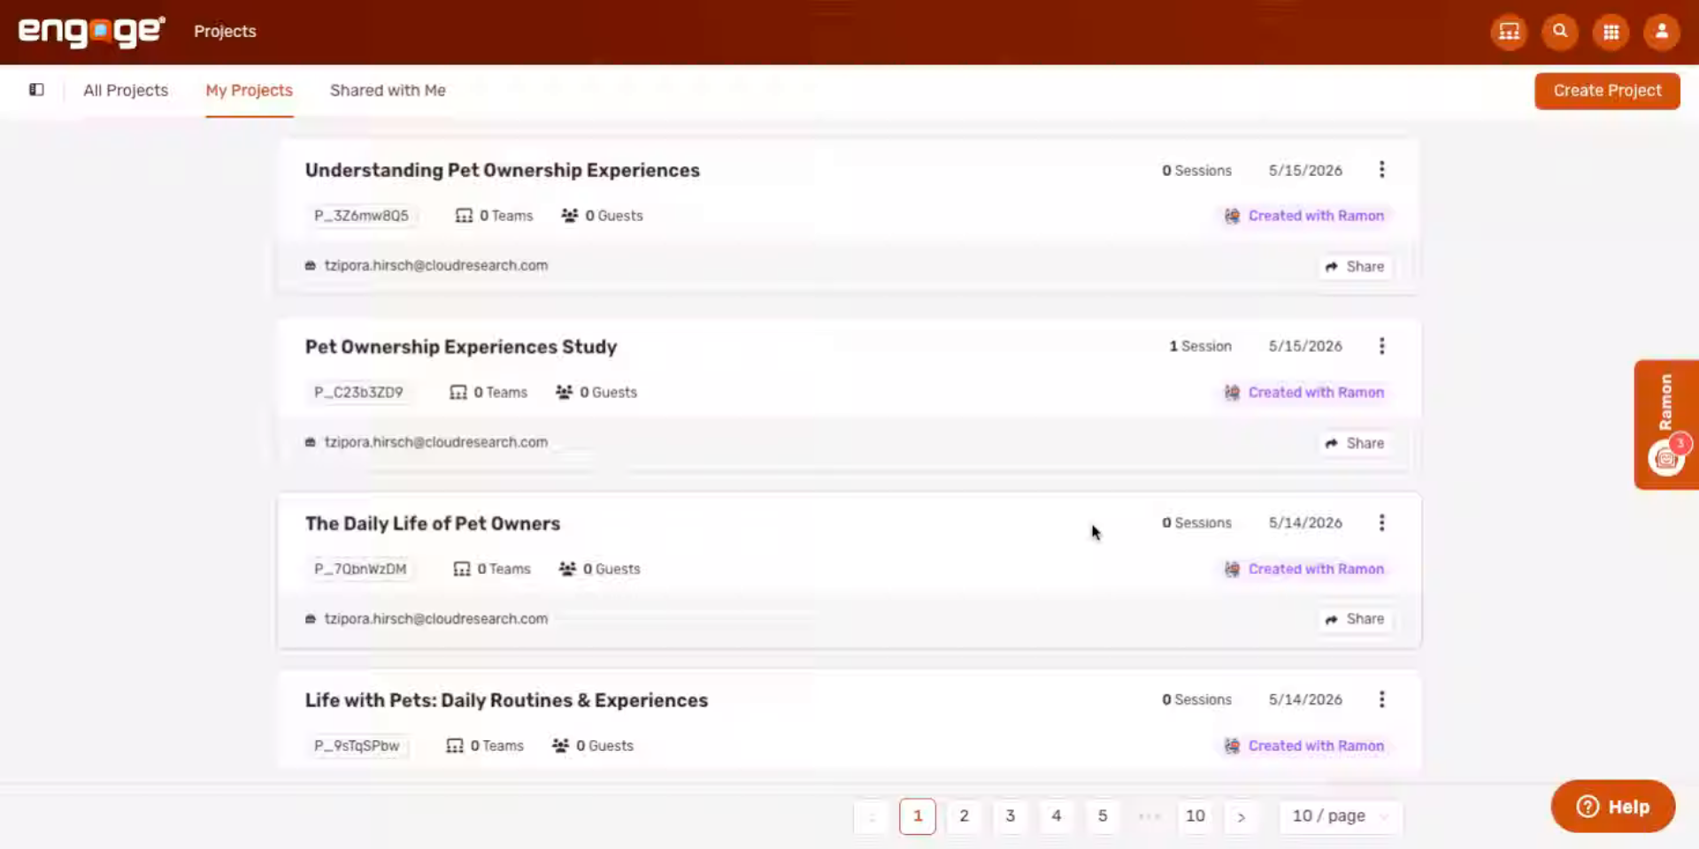Viewport: 1699px width, 849px height.
Task: Go to page 5
Action: click(1103, 816)
